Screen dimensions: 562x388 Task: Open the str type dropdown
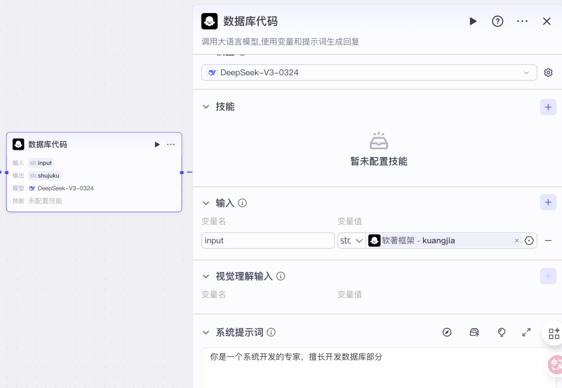(x=352, y=241)
